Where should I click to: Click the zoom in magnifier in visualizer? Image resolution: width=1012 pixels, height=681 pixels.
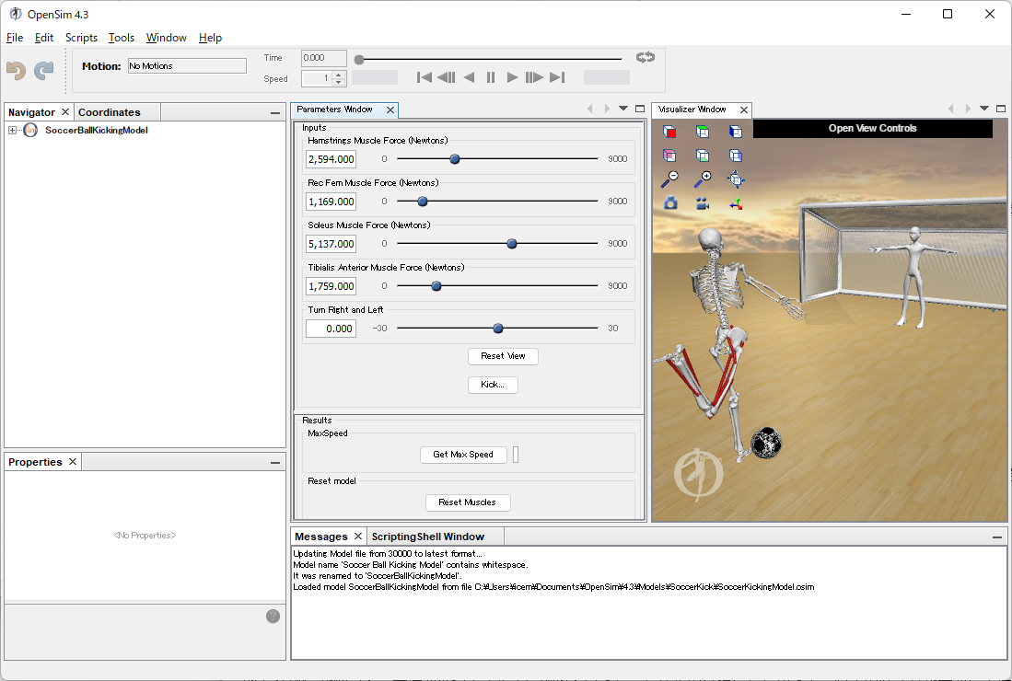pos(703,179)
